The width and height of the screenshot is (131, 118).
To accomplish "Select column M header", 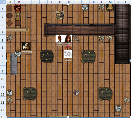I will 110,2.
